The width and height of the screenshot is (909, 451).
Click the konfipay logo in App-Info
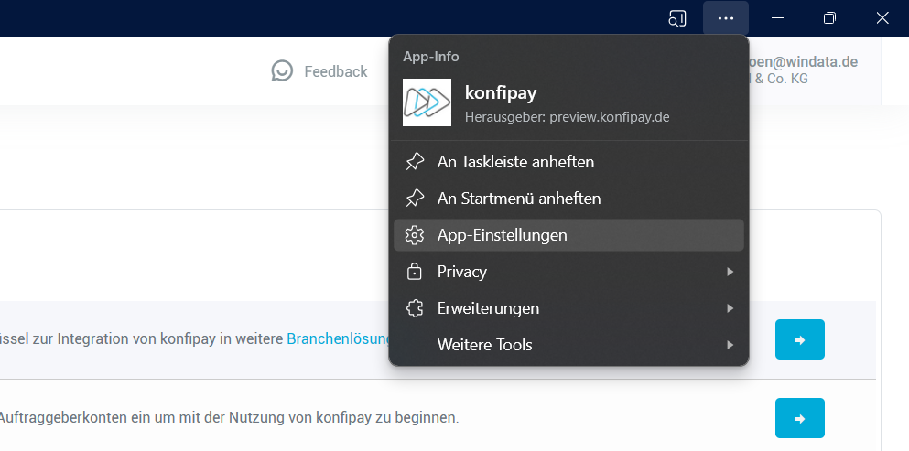[x=427, y=102]
